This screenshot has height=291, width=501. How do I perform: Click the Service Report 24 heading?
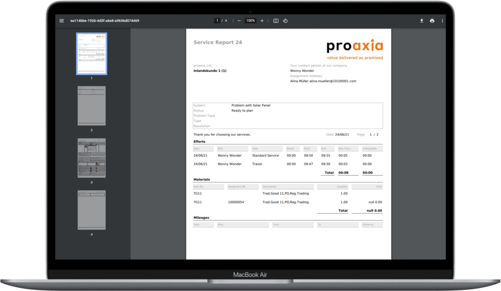218,43
